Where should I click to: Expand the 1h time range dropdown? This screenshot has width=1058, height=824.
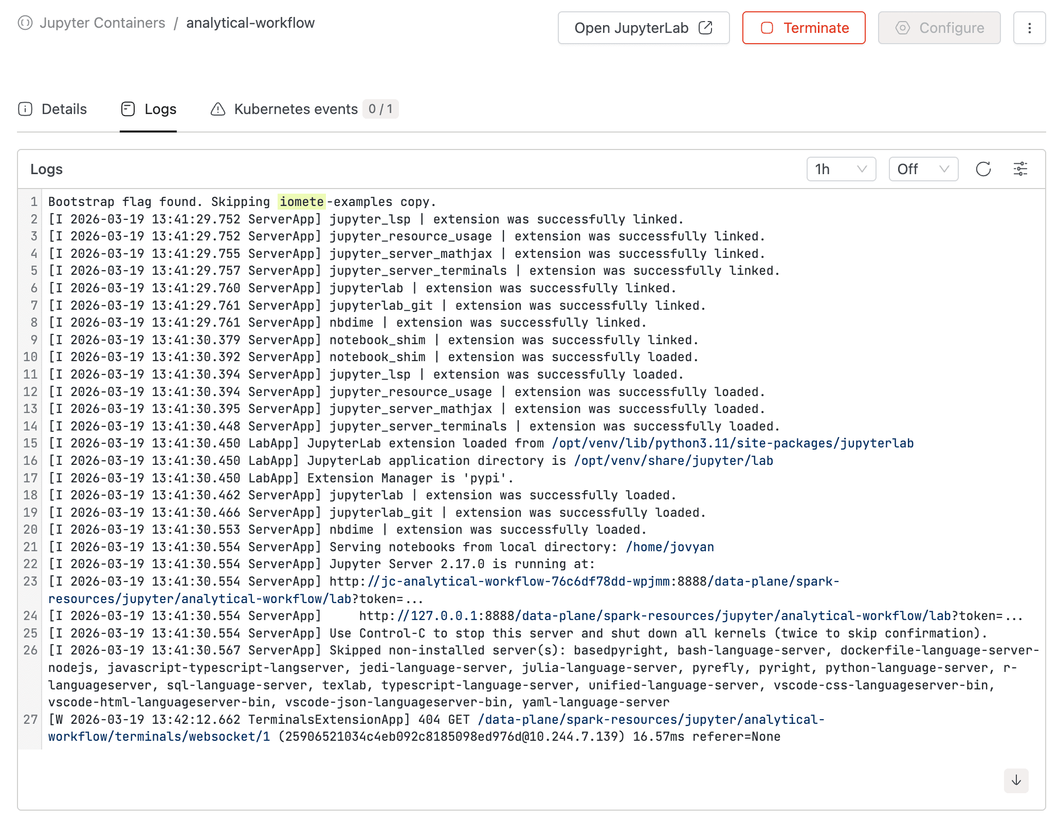click(x=841, y=169)
